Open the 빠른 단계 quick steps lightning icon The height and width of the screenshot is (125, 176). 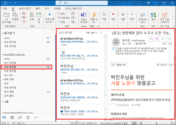click(x=94, y=17)
